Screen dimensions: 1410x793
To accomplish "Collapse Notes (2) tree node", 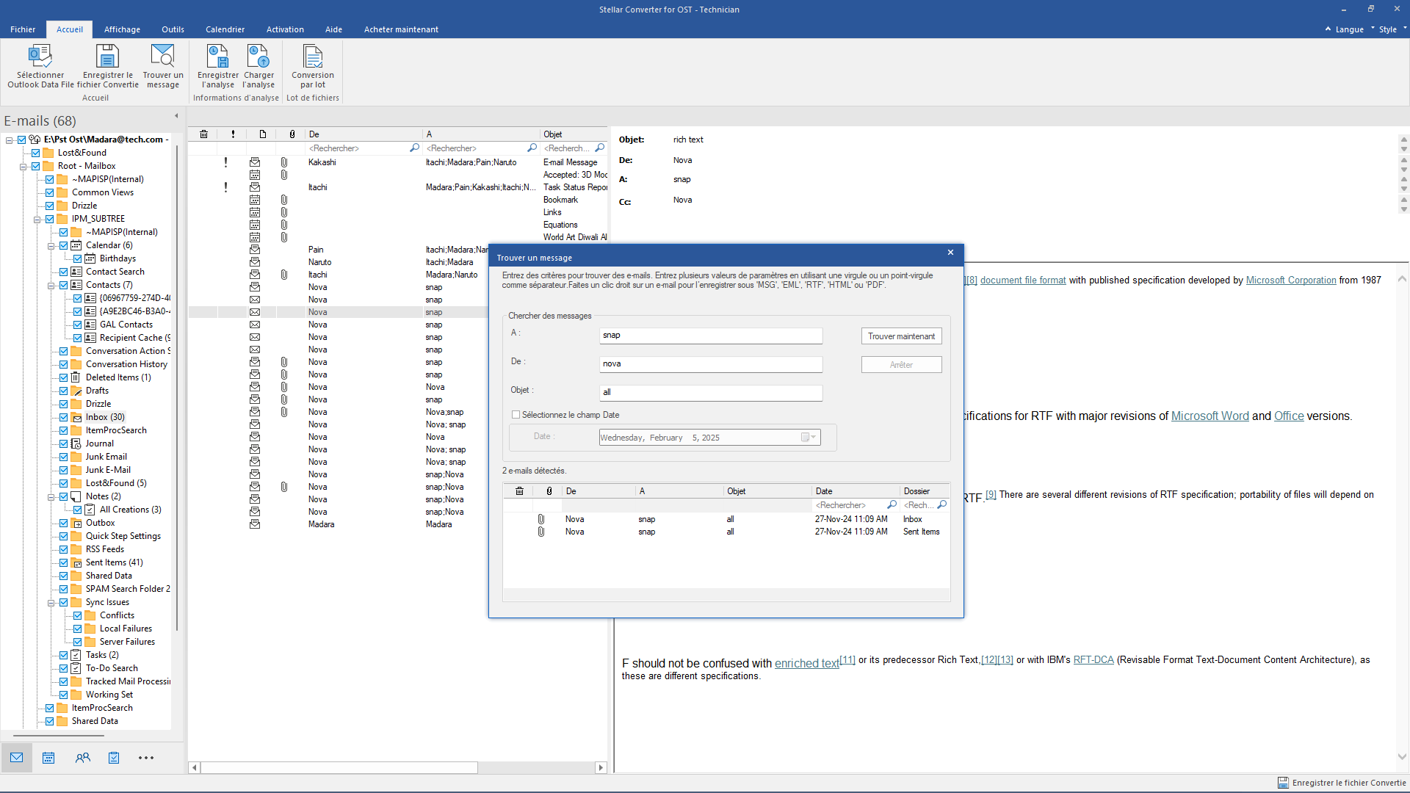I will tap(51, 496).
